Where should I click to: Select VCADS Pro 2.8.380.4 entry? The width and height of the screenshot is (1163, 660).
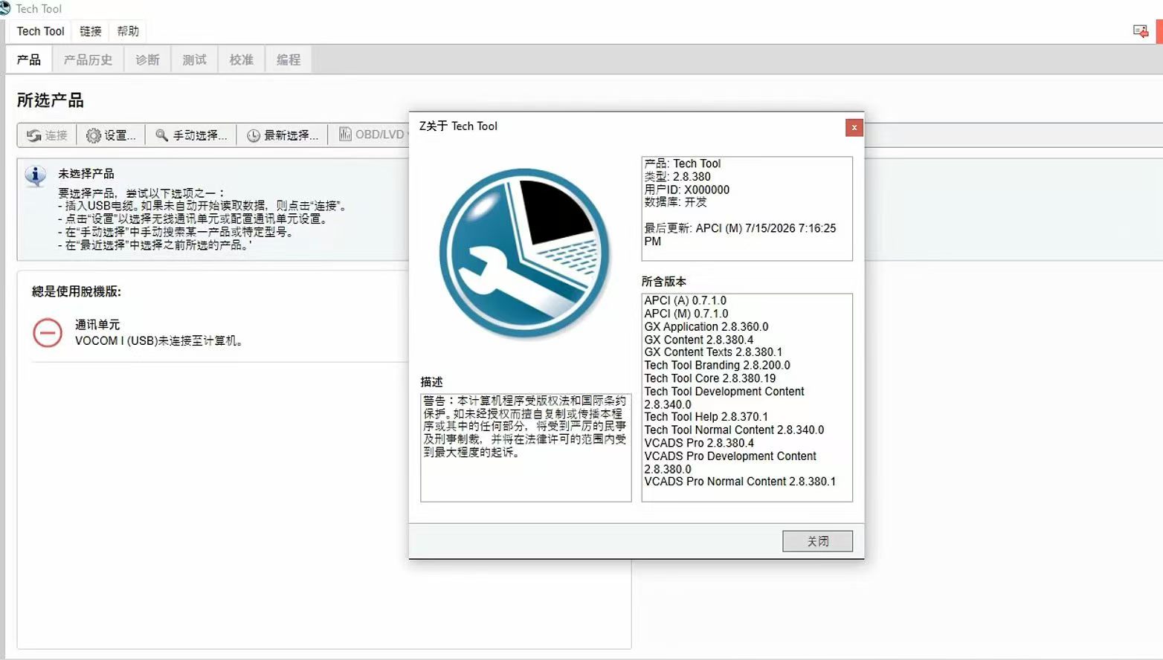point(699,443)
